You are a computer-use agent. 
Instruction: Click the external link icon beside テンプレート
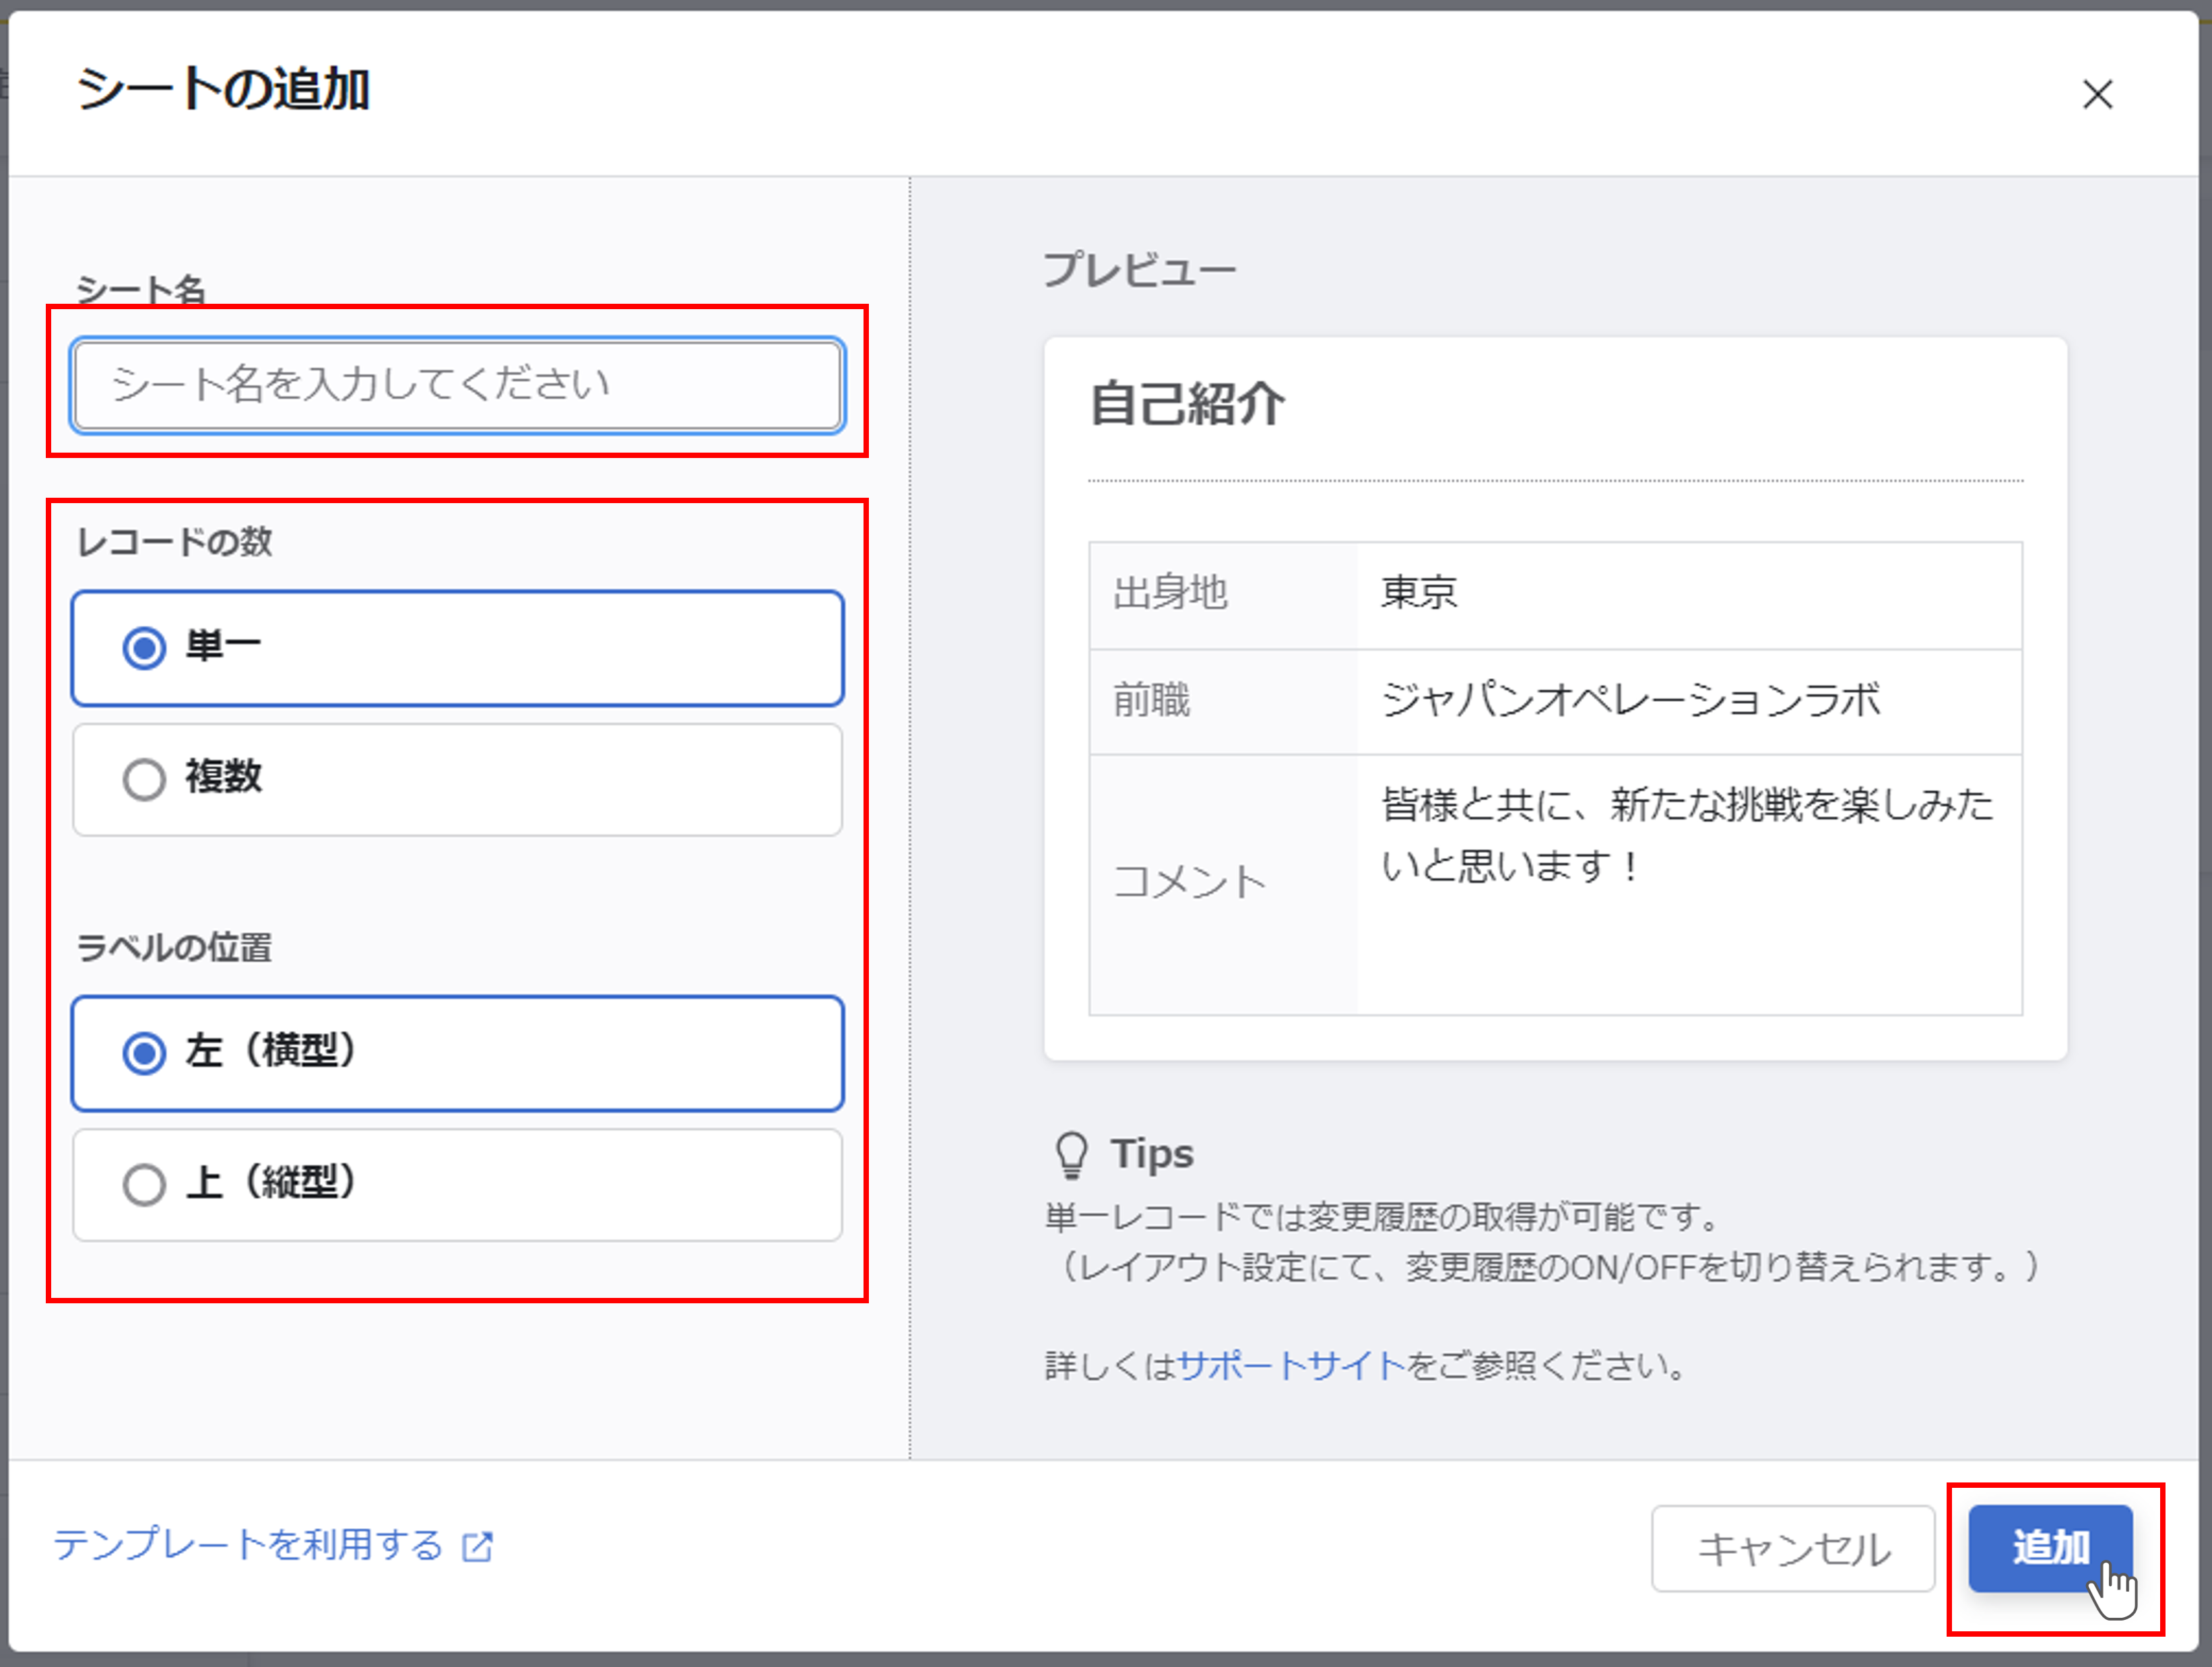point(478,1546)
